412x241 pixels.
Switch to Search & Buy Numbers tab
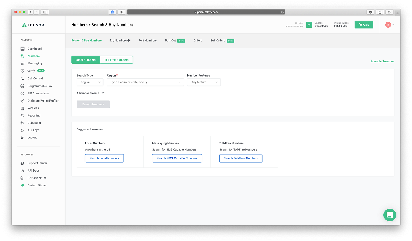click(x=87, y=41)
